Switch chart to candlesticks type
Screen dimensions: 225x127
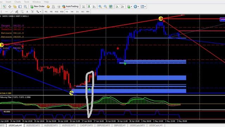coord(89,6)
